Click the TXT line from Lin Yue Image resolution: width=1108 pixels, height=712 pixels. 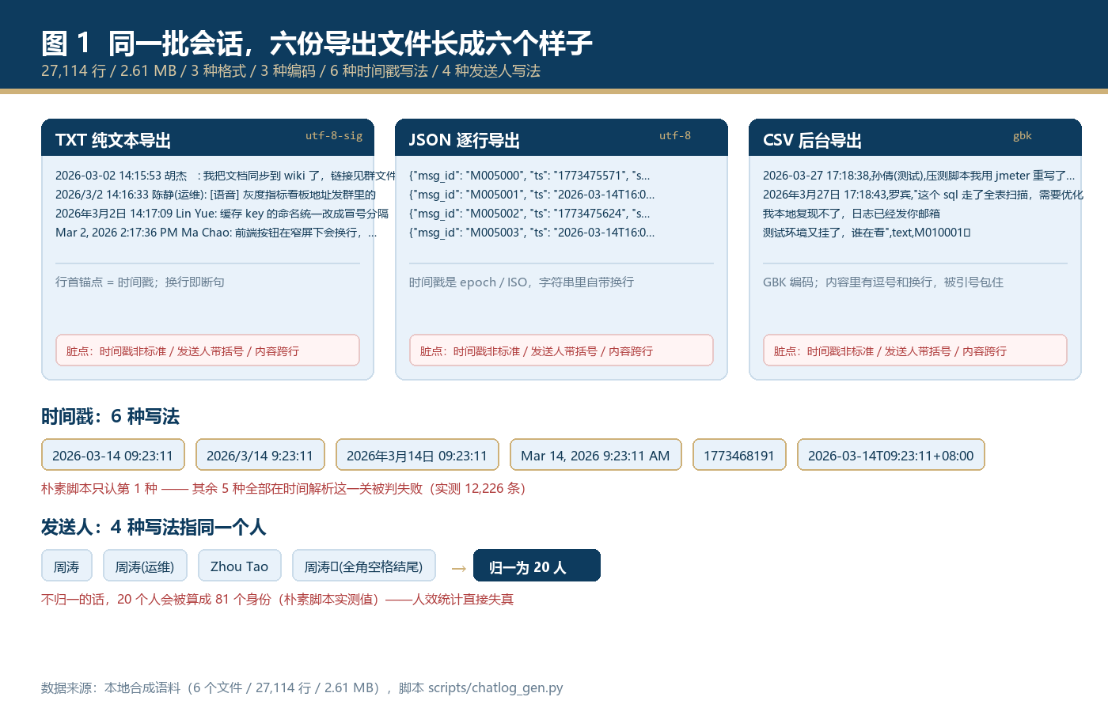[222, 214]
